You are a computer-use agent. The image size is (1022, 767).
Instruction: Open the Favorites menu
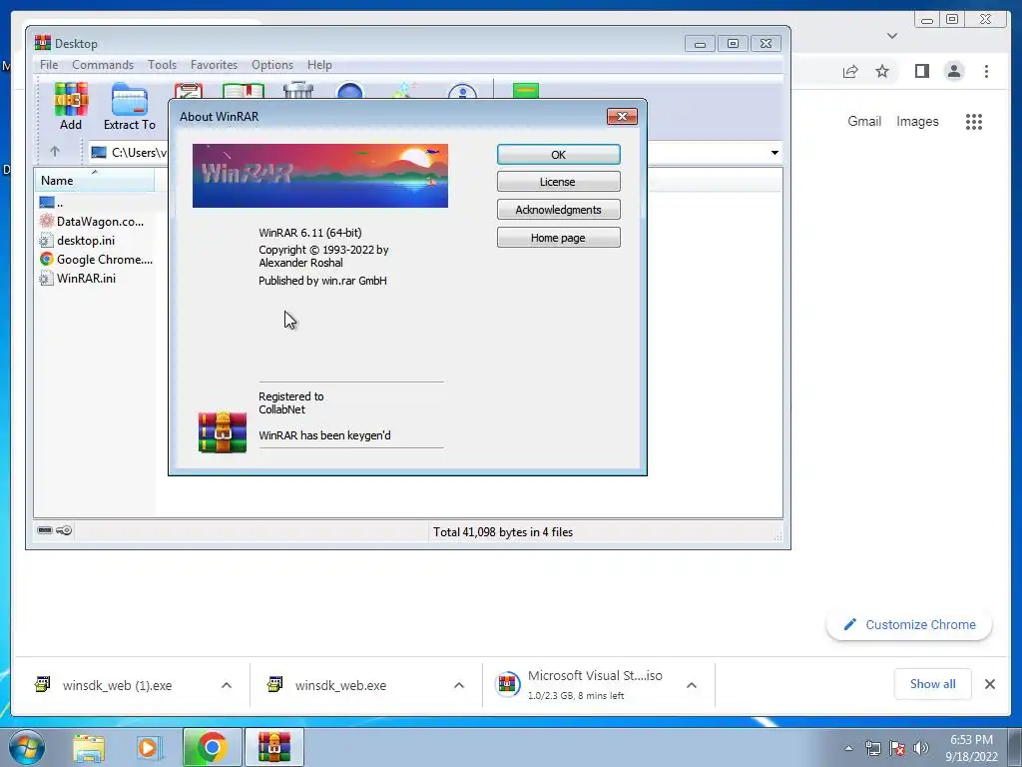tap(214, 65)
